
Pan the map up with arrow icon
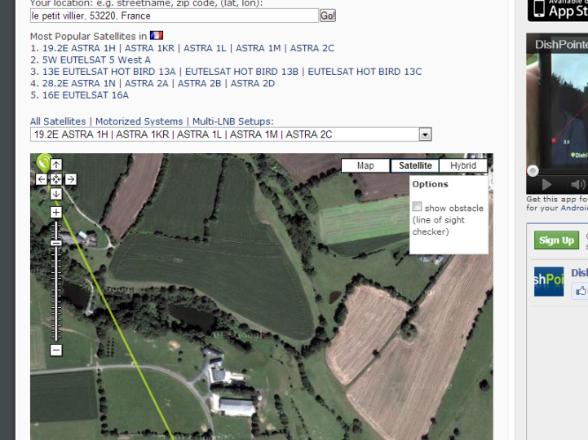point(56,165)
